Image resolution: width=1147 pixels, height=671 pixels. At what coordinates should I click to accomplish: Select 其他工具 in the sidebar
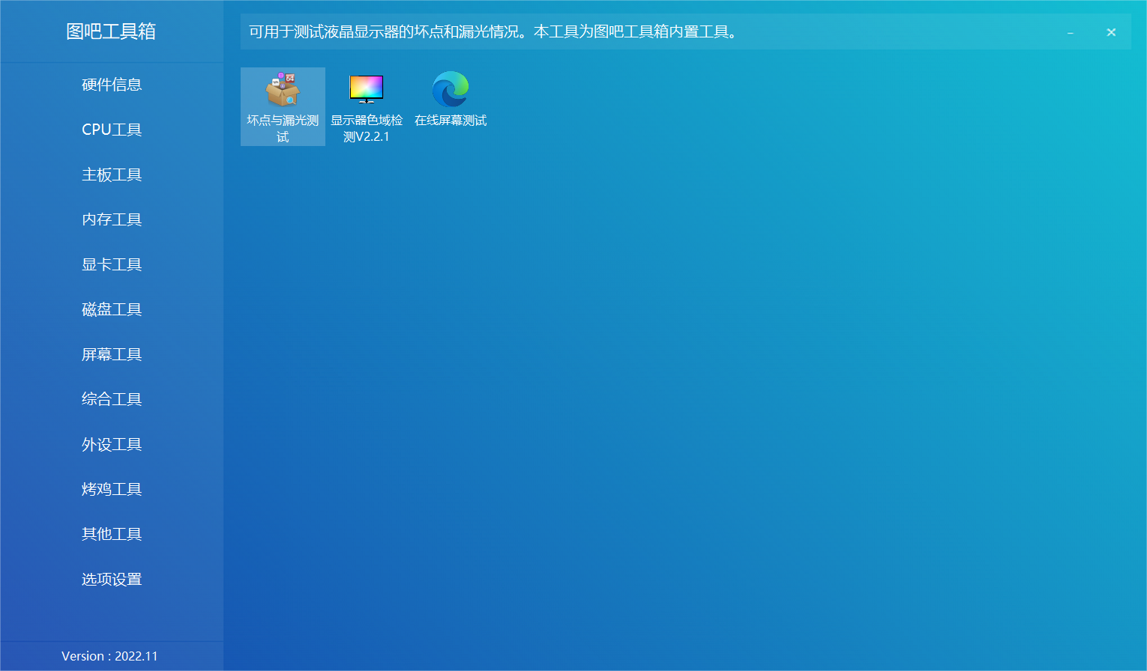pyautogui.click(x=112, y=534)
